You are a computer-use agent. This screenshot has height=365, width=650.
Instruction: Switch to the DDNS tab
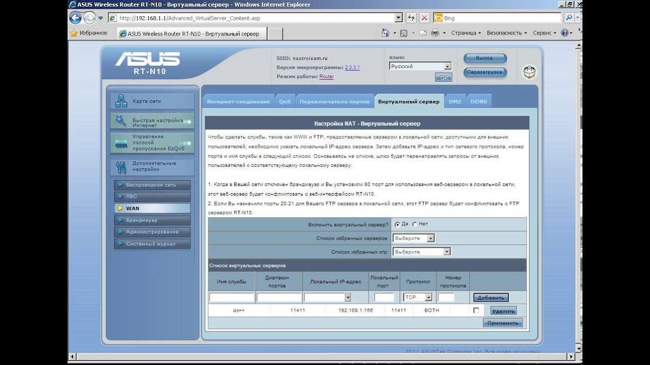(478, 101)
